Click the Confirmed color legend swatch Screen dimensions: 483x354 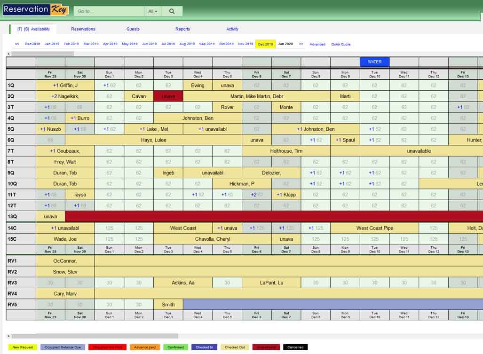[175, 346]
